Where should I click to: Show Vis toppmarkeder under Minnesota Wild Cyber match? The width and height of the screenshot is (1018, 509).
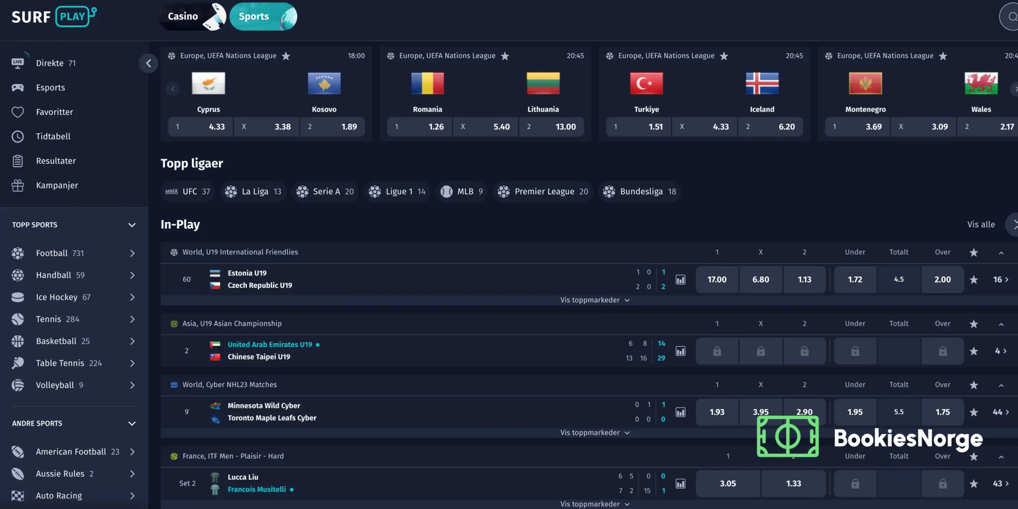(x=595, y=433)
